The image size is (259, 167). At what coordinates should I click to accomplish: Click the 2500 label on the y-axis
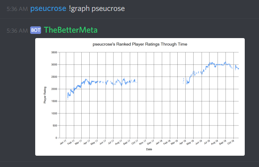click(x=54, y=77)
